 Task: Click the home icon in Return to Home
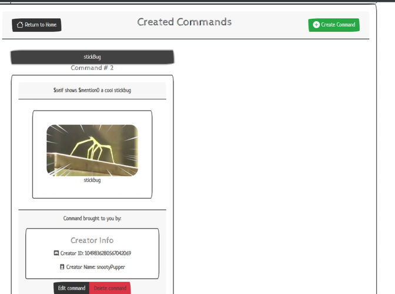click(20, 25)
